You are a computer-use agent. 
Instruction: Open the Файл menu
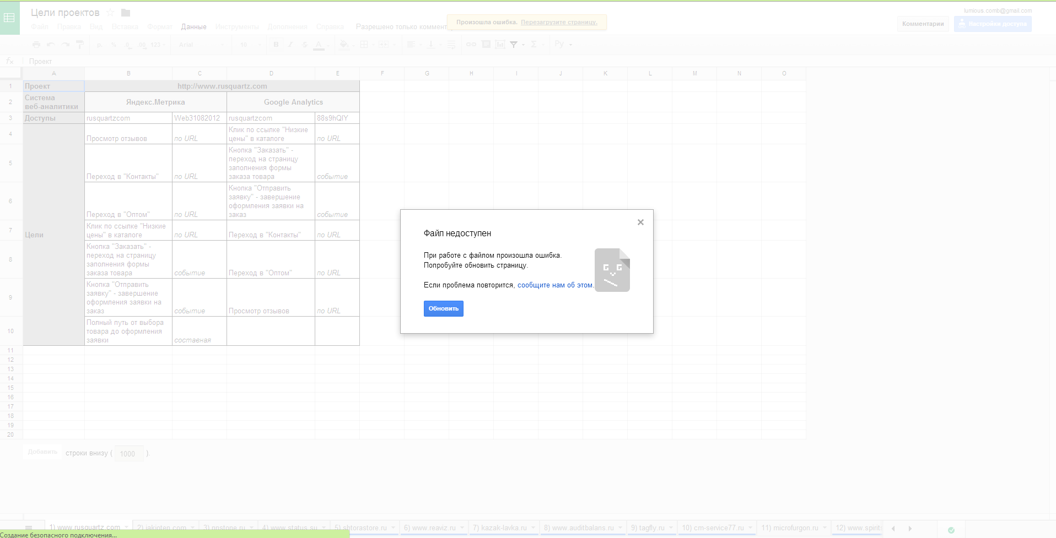coord(40,27)
